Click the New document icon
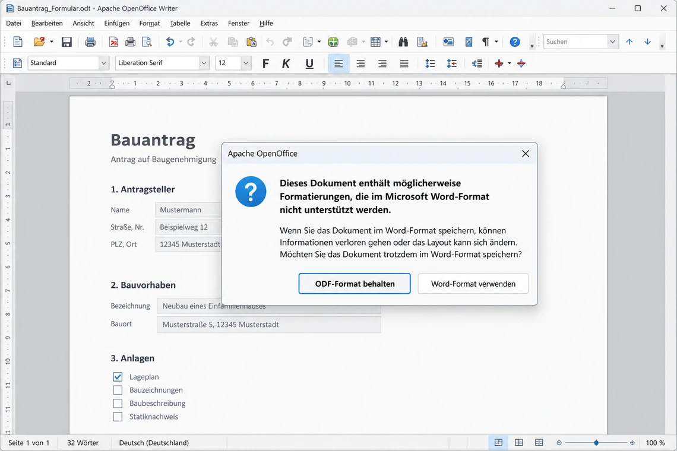677x451 pixels. point(18,42)
